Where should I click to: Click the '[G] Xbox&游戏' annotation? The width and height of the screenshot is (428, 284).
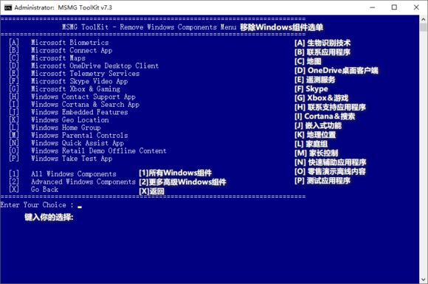(321, 98)
